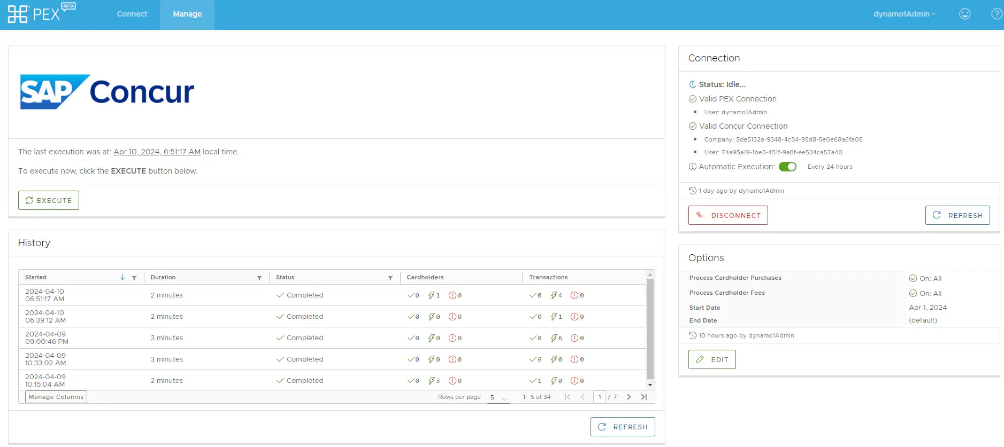
Task: Click the Duration column header
Action: [x=163, y=277]
